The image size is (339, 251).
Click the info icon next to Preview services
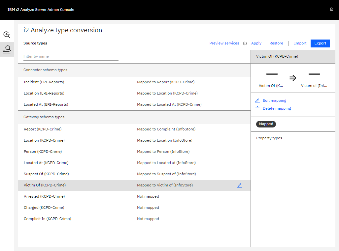[x=245, y=43]
